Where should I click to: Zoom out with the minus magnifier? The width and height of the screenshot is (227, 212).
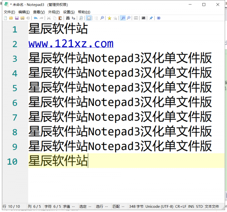coord(129,18)
